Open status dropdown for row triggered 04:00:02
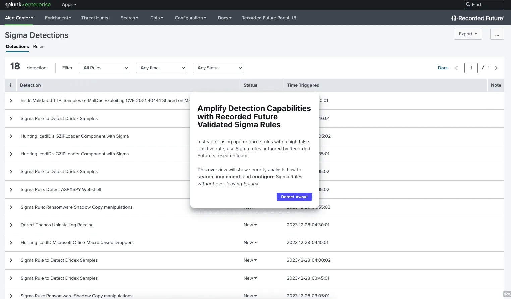The height and width of the screenshot is (299, 511). 250,260
